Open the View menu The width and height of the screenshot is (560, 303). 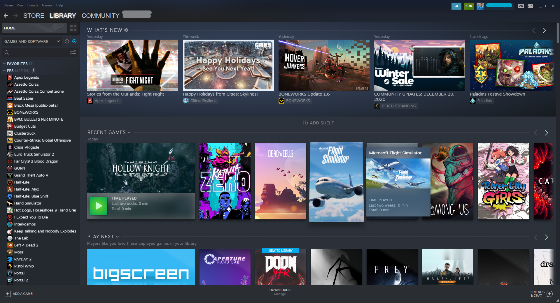pyautogui.click(x=20, y=5)
